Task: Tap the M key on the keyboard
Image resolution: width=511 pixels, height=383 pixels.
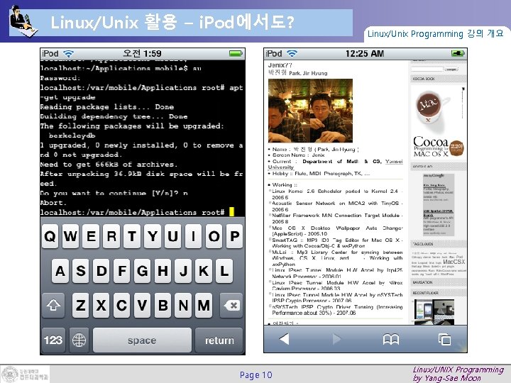Action: [x=204, y=305]
